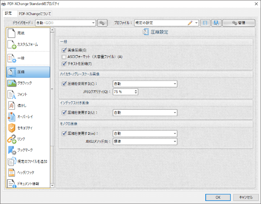This screenshot has width=261, height=204.
Task: Open the ヘッダ/フッタ header footer category
Action: click(28, 173)
